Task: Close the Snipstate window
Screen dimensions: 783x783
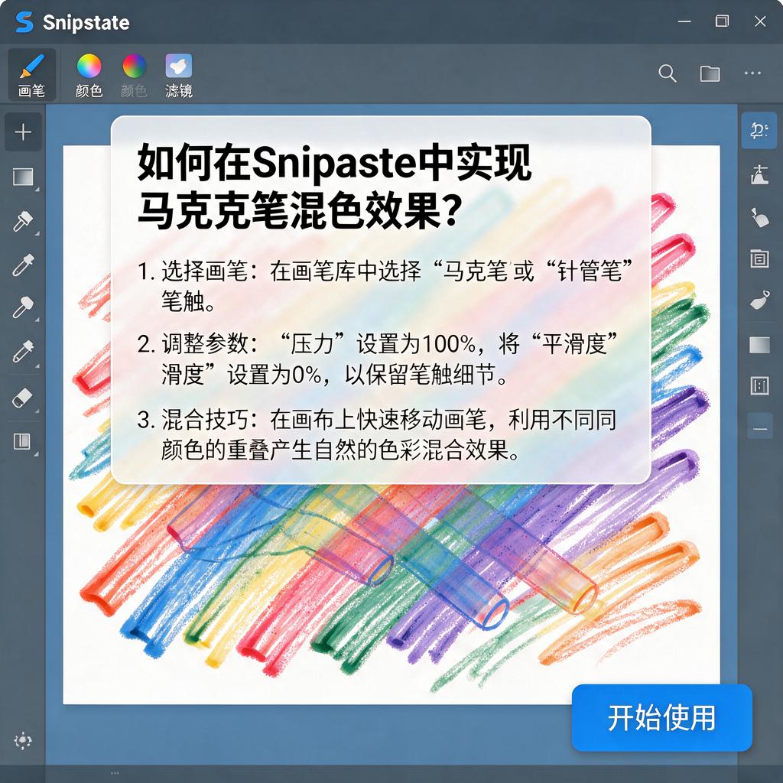Action: 760,21
